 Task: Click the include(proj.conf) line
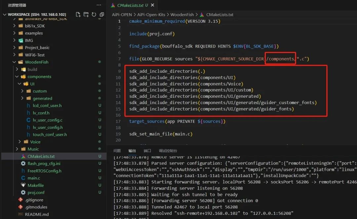[x=152, y=34]
